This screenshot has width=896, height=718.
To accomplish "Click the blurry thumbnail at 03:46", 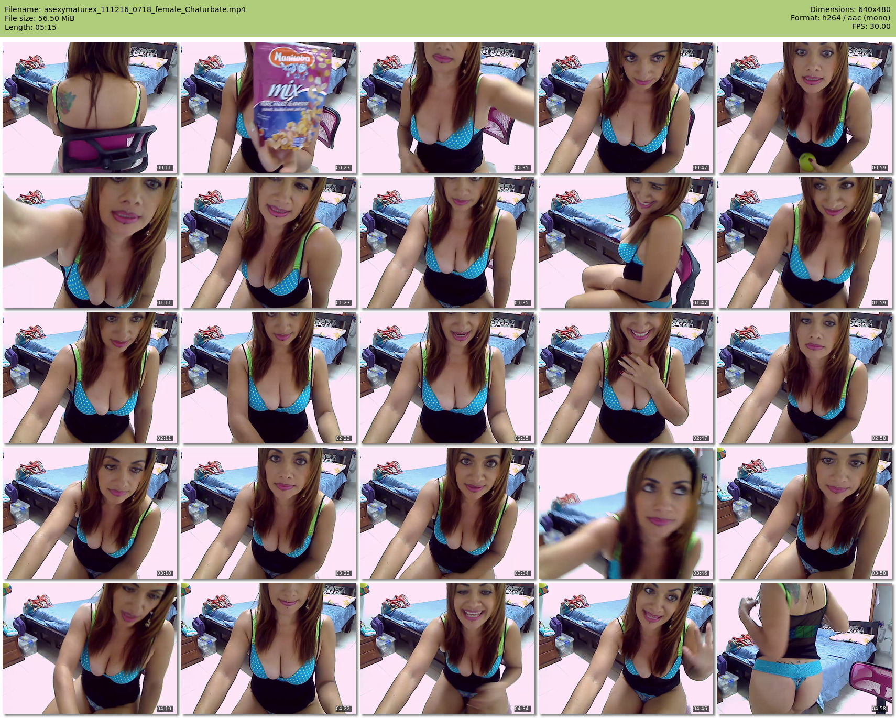I will pos(626,513).
